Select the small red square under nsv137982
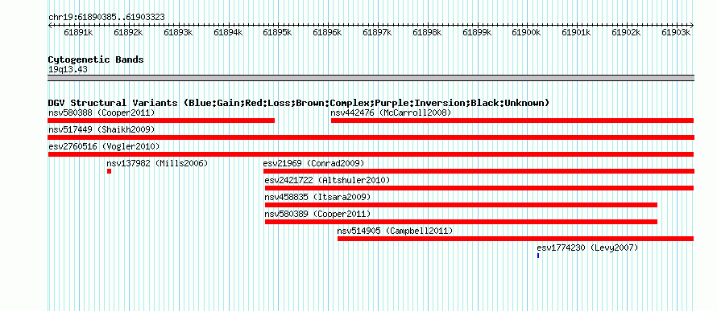Screen dimensions: 717x311 coord(110,171)
